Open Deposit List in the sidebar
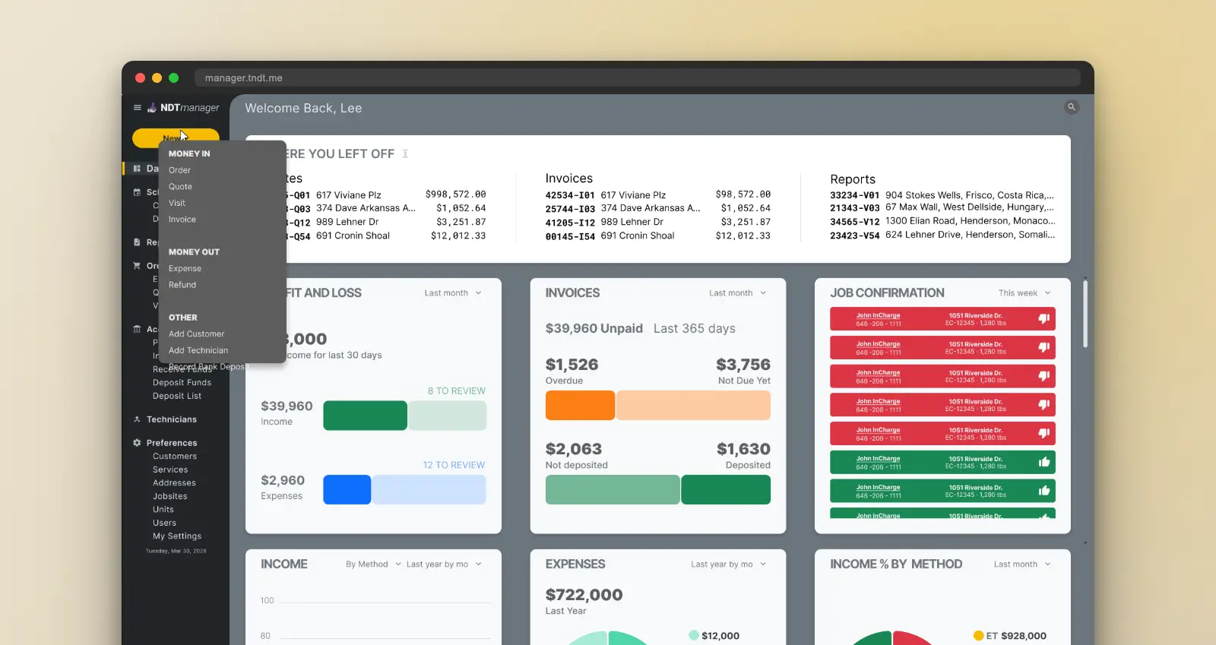 click(x=177, y=397)
